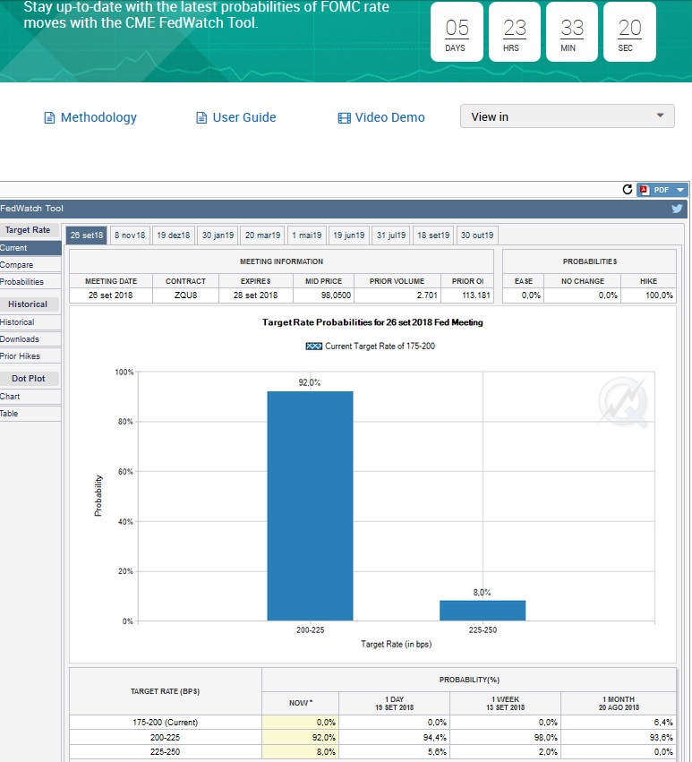The width and height of the screenshot is (692, 762).
Task: Open Compare in the Target Rate sidebar
Action: pos(18,265)
